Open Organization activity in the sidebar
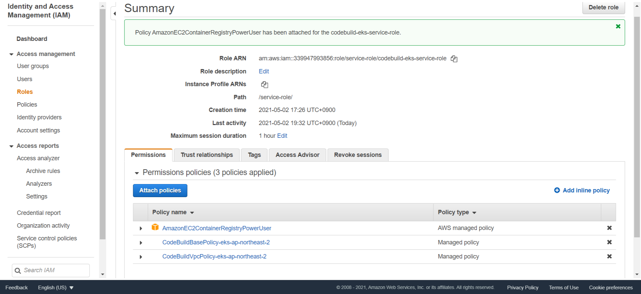The image size is (641, 294). click(43, 226)
